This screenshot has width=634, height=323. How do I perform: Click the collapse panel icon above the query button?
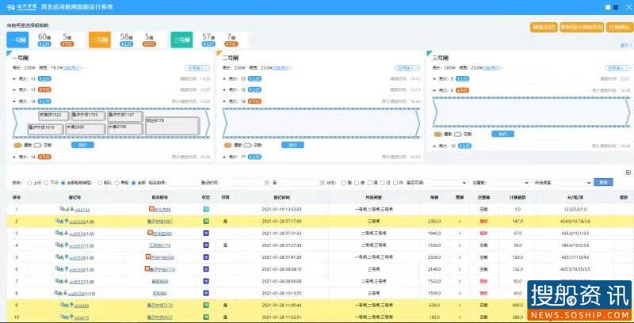click(x=628, y=173)
